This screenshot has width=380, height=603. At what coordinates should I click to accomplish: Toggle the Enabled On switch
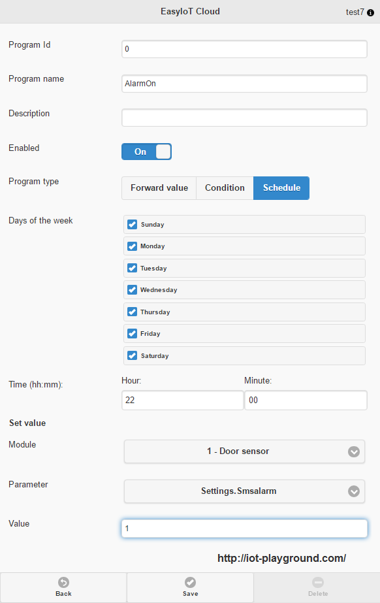pyautogui.click(x=146, y=152)
